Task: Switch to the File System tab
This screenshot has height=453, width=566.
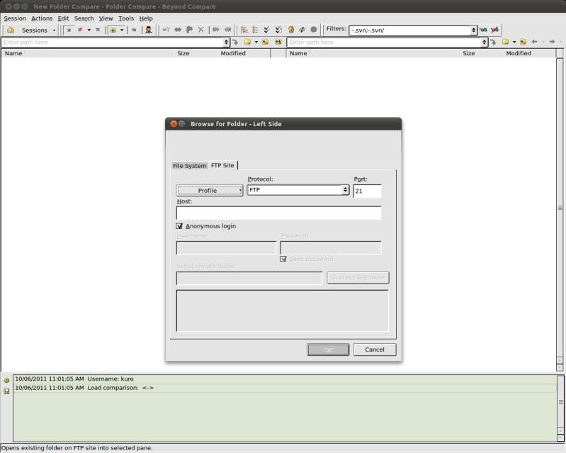Action: [190, 165]
